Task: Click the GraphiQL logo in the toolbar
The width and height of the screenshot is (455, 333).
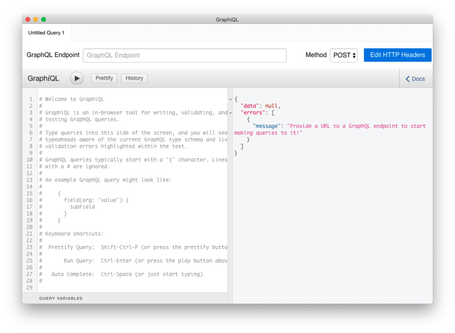Action: 43,78
